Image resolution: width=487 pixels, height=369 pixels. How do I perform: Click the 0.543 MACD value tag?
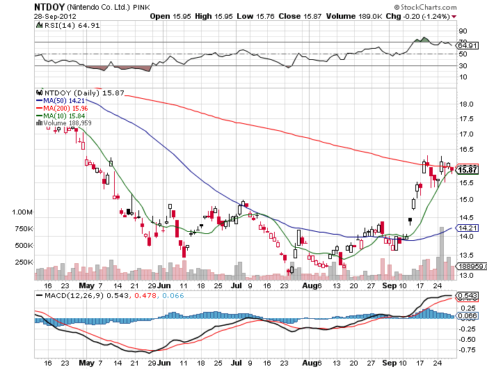tap(468, 295)
